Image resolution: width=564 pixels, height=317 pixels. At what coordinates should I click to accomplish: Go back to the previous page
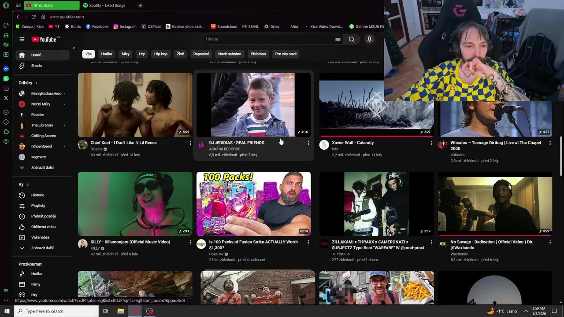pos(18,17)
